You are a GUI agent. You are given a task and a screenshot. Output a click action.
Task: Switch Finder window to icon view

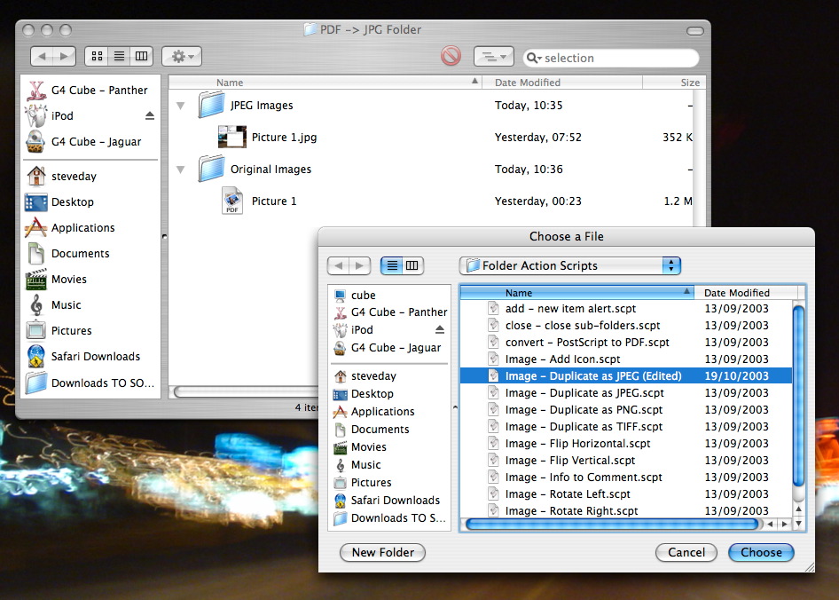pyautogui.click(x=98, y=57)
